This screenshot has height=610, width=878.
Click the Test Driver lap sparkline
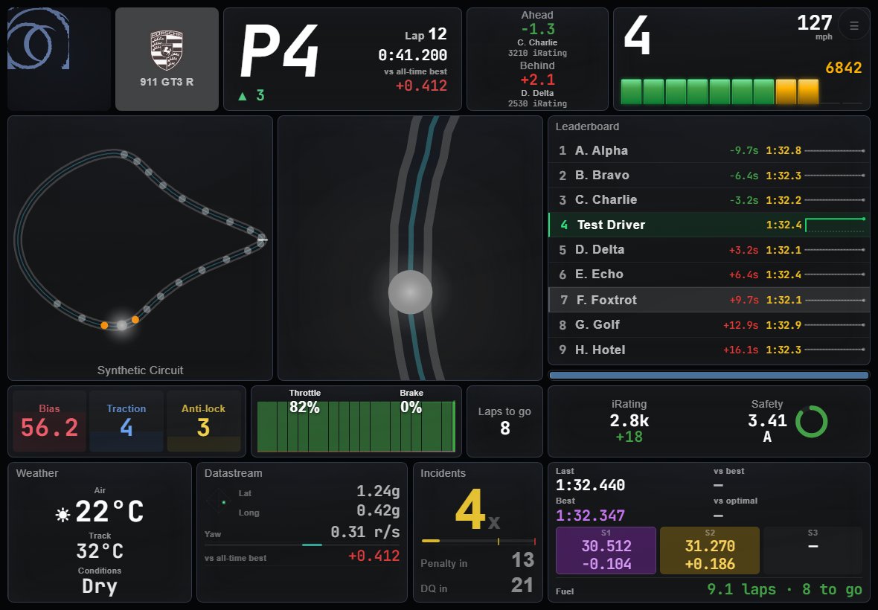pos(836,225)
